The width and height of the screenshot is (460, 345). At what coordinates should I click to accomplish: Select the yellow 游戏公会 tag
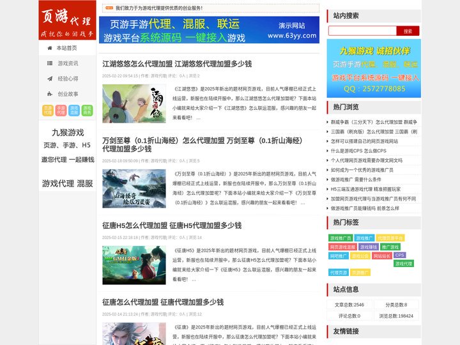pos(360,256)
